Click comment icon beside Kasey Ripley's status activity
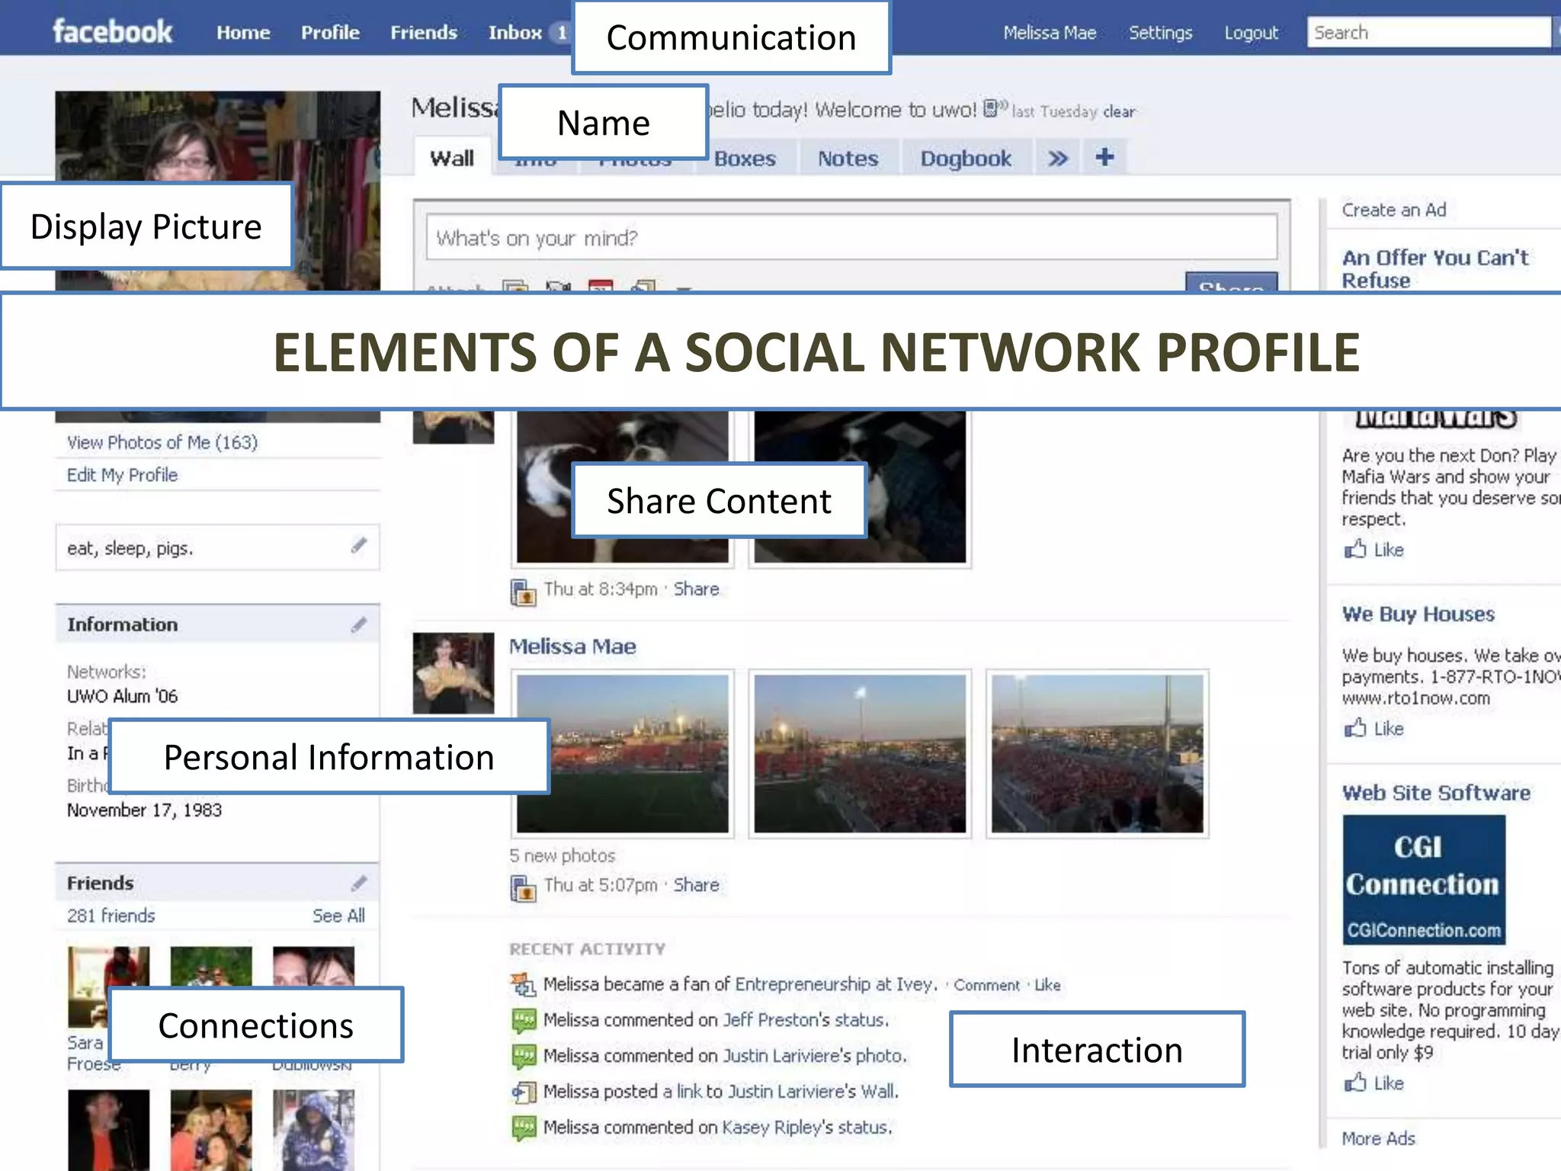 tap(524, 1128)
